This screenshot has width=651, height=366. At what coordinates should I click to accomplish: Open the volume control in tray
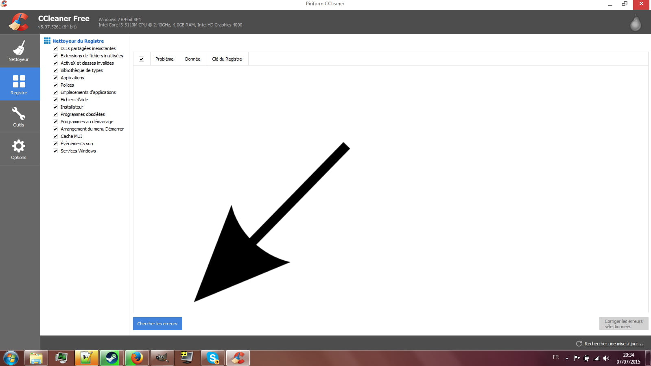(x=606, y=358)
